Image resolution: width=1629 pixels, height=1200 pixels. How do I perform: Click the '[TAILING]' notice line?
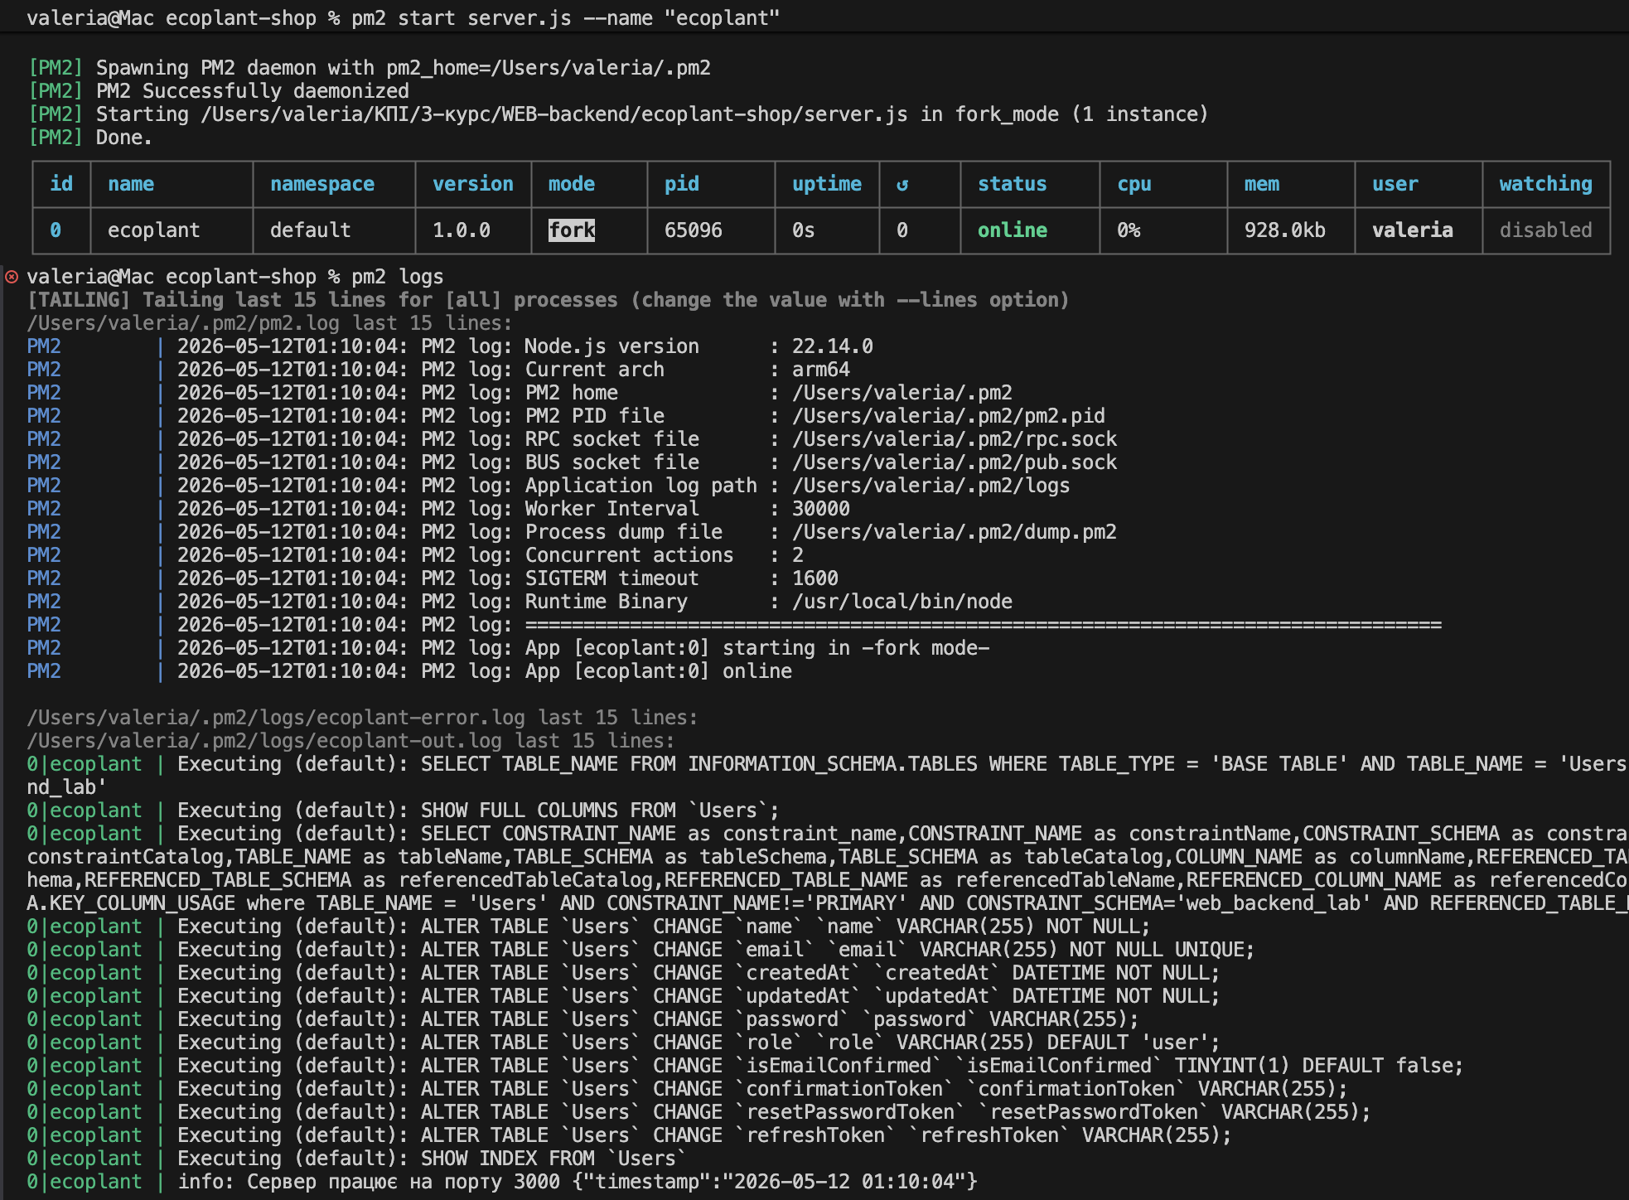[x=549, y=300]
